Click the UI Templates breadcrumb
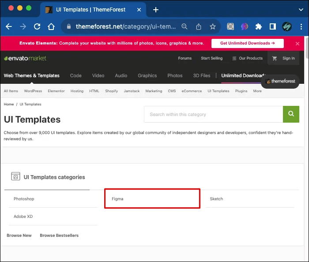This screenshot has height=262, width=309. click(x=30, y=105)
